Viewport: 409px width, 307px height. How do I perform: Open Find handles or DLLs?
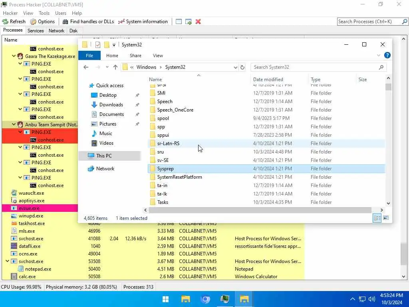(88, 22)
